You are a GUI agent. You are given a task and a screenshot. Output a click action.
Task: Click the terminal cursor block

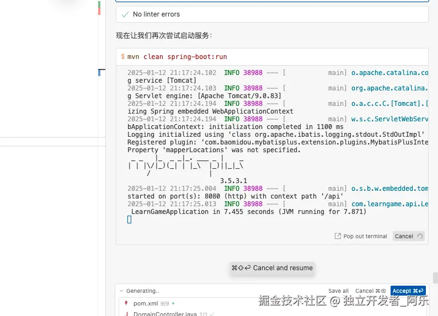coord(129,219)
